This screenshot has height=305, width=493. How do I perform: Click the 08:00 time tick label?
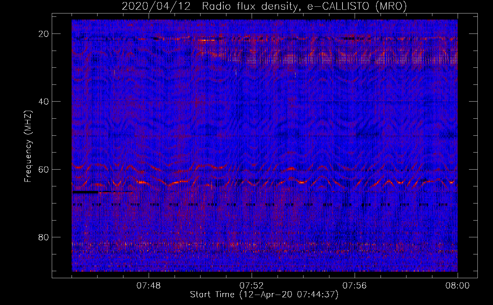click(458, 286)
